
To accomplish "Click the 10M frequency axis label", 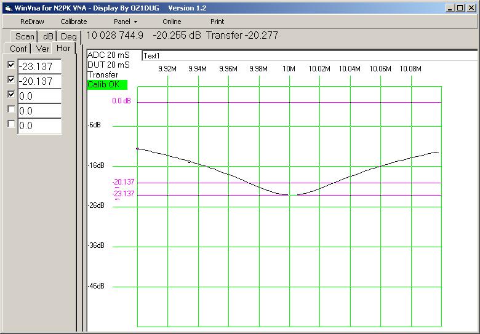I will pos(289,69).
